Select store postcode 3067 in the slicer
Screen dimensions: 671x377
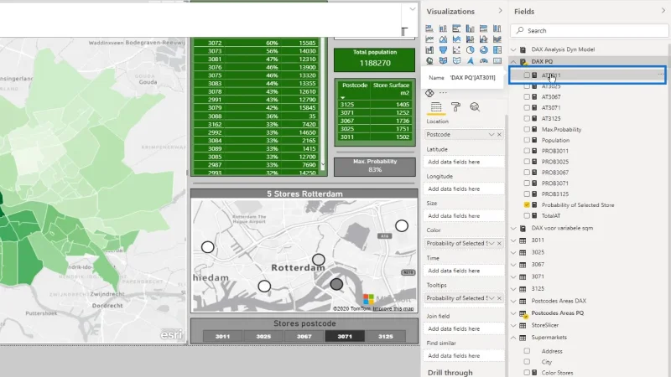pyautogui.click(x=304, y=337)
